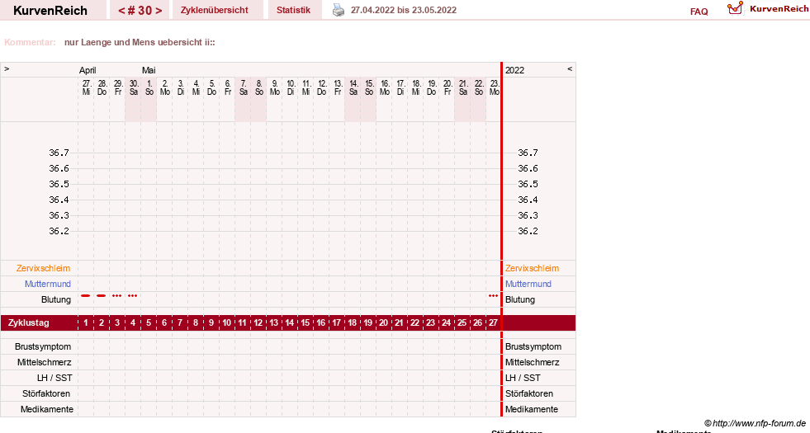Click the Muttermund label on the left
810x433 pixels.
(x=48, y=284)
